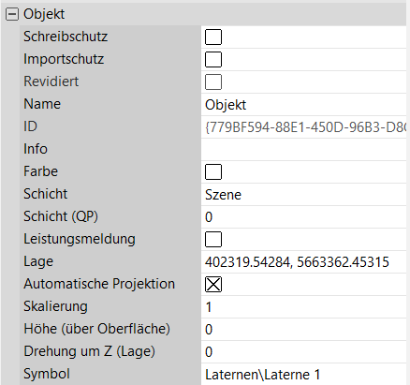Select the ID GUID value field
This screenshot has width=410, height=385.
(x=303, y=127)
